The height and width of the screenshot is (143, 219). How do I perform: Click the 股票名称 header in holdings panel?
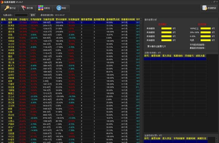[x=156, y=55]
